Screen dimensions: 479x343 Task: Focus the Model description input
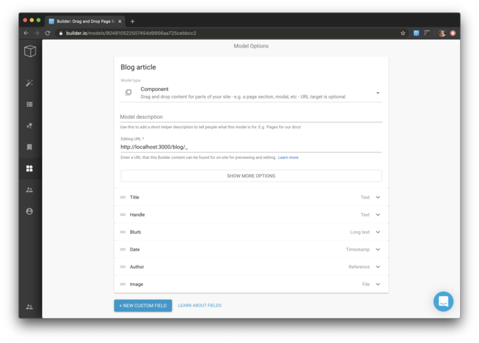(x=251, y=117)
